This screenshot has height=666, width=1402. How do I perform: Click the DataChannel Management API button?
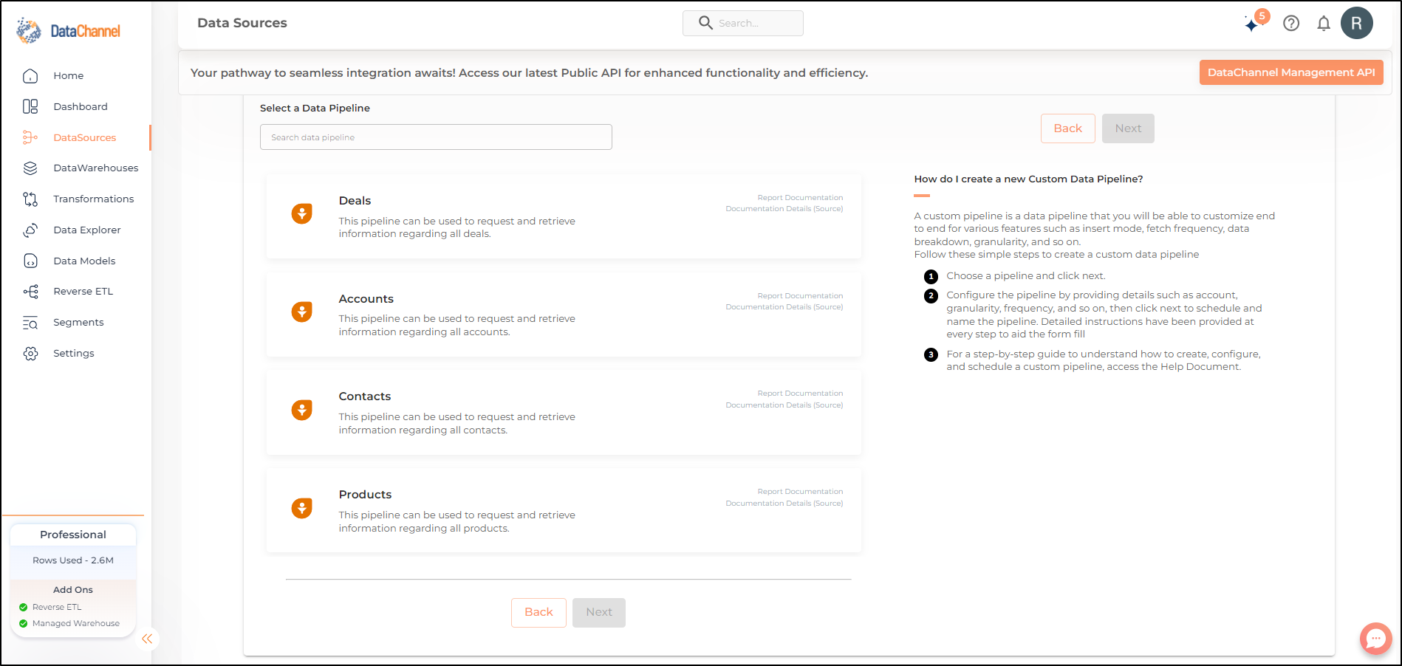1291,72
